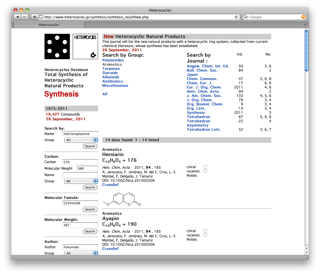Click the Herniarin chemical structure image
This screenshot has height=275, width=320.
[x=122, y=199]
